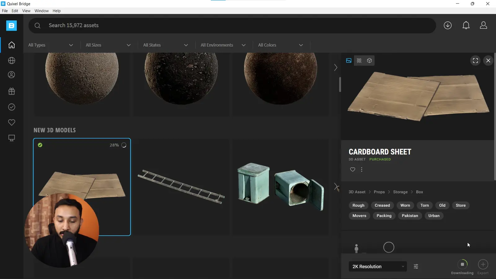Viewport: 496px width, 279px height.
Task: Select the Movers tag
Action: 359,216
